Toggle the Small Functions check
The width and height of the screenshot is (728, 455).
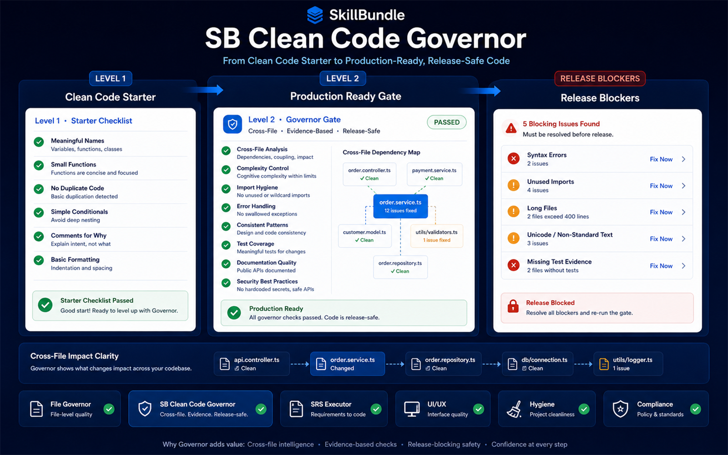39,165
